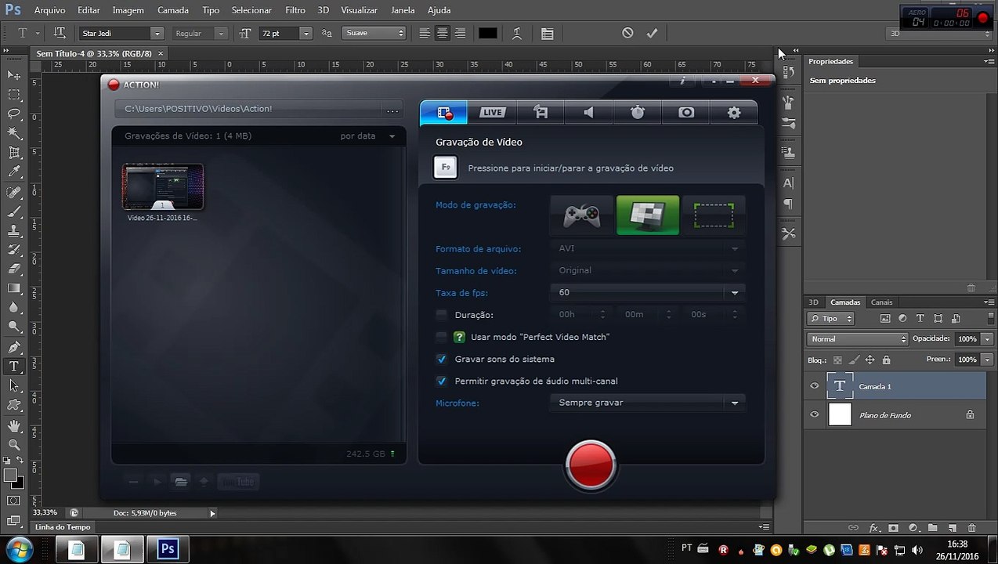Switch to the Canais tab

881,302
